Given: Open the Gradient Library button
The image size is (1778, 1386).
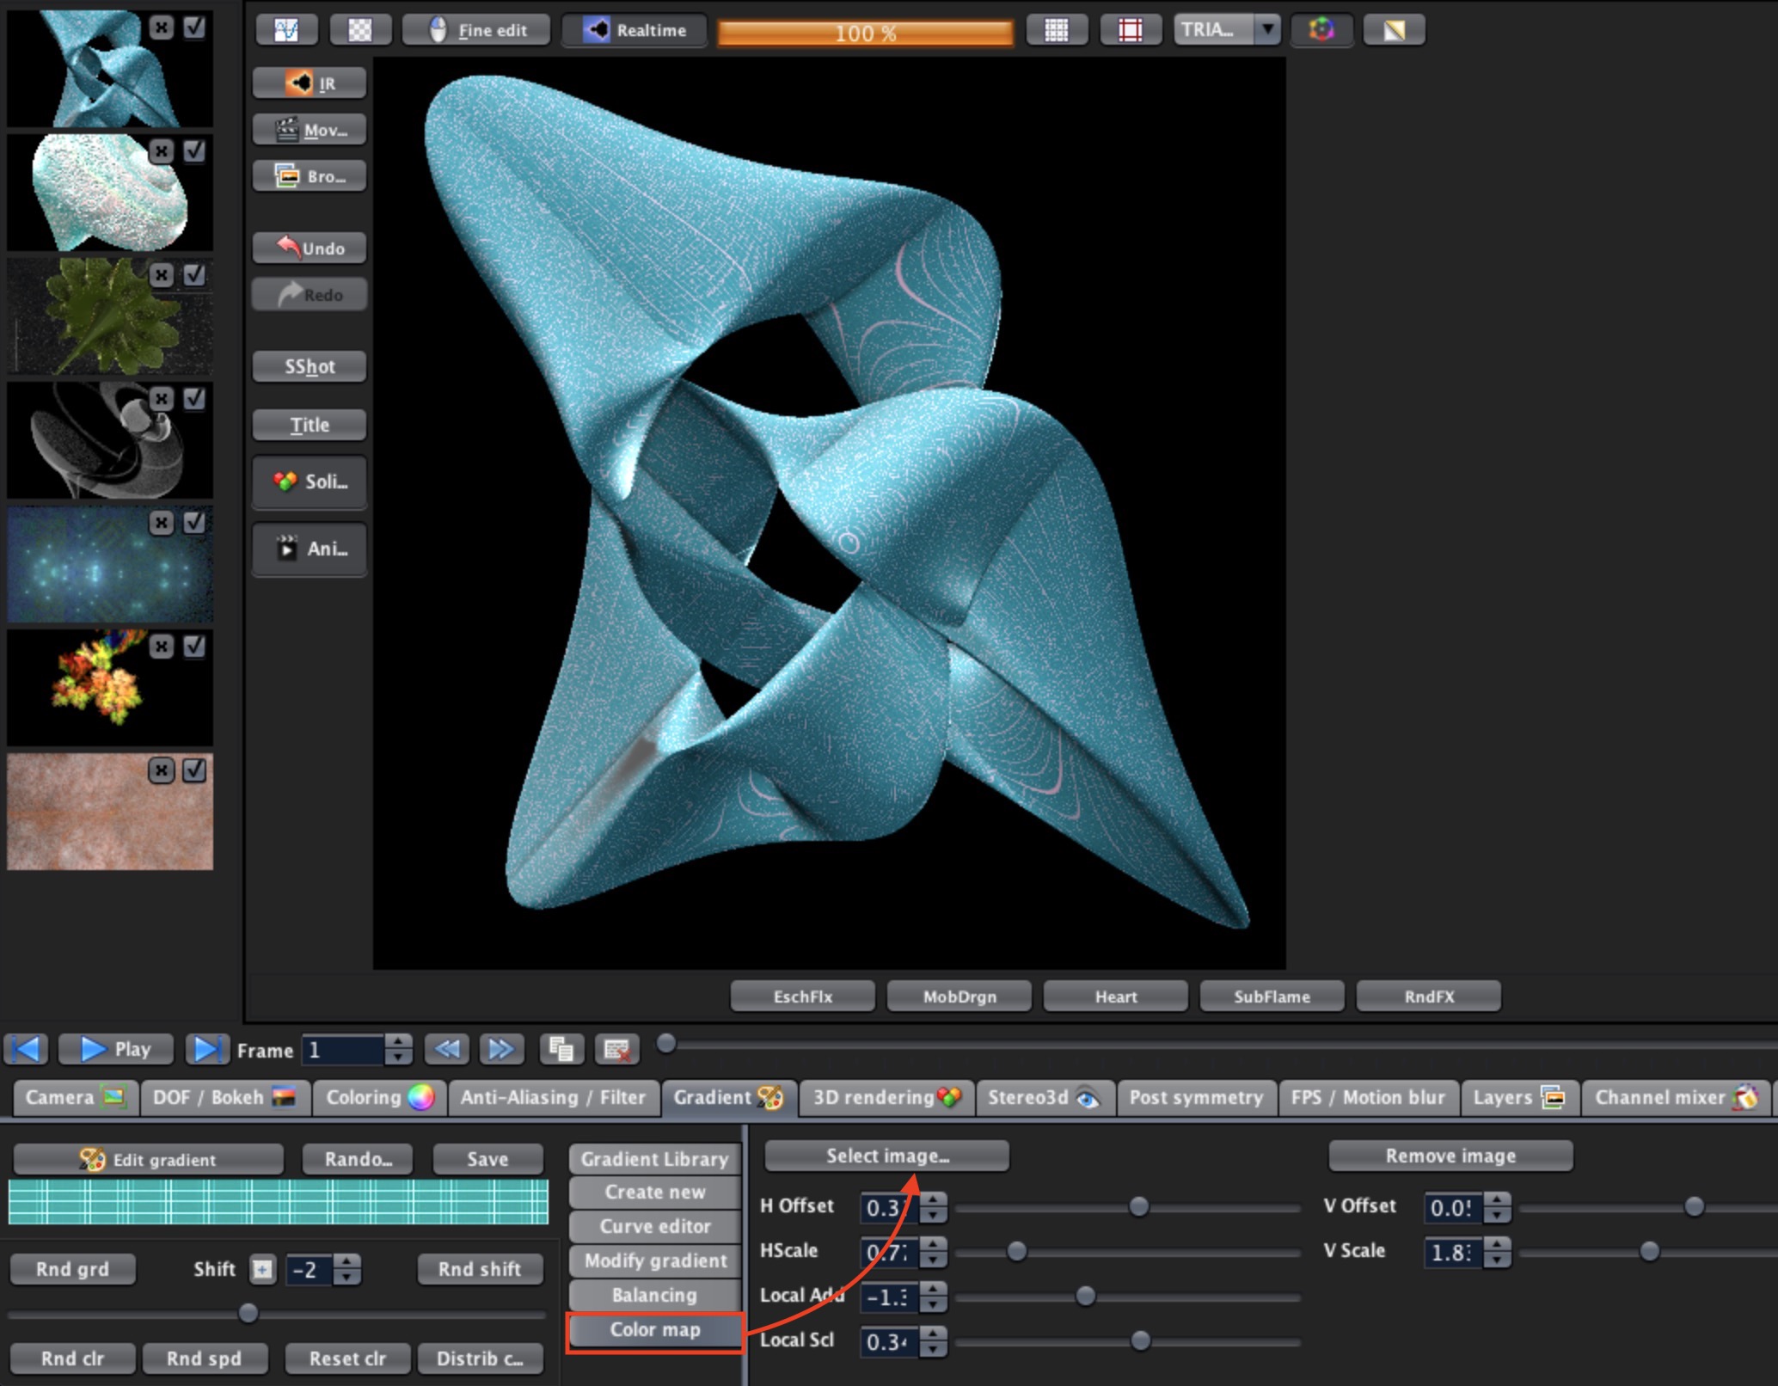Looking at the screenshot, I should click(x=654, y=1159).
